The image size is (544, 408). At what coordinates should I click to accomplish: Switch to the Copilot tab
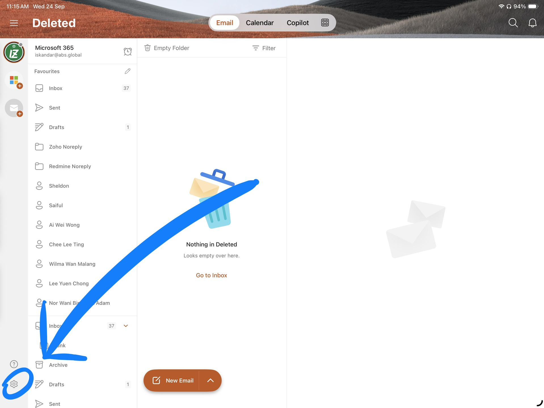pos(298,23)
